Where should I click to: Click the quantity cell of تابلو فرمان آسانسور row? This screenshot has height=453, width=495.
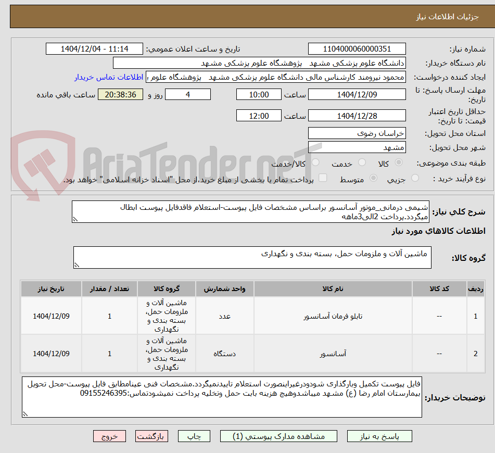pyautogui.click(x=109, y=316)
